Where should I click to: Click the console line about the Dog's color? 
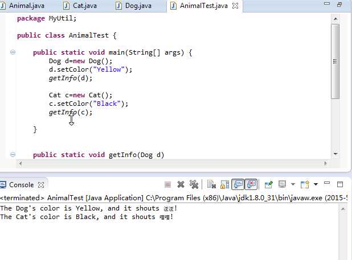click(89, 208)
